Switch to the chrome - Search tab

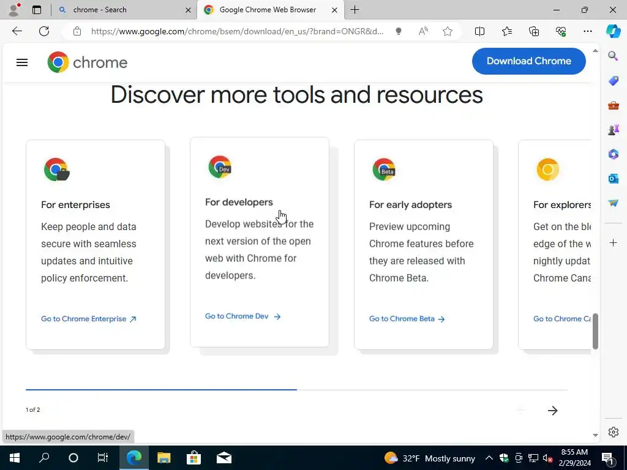coord(124,10)
